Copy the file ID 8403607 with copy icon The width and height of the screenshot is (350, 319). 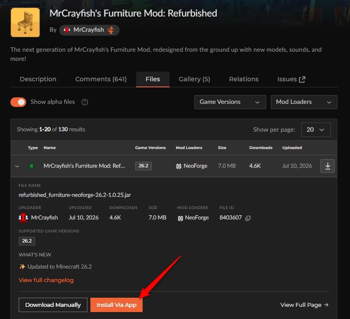coord(248,218)
